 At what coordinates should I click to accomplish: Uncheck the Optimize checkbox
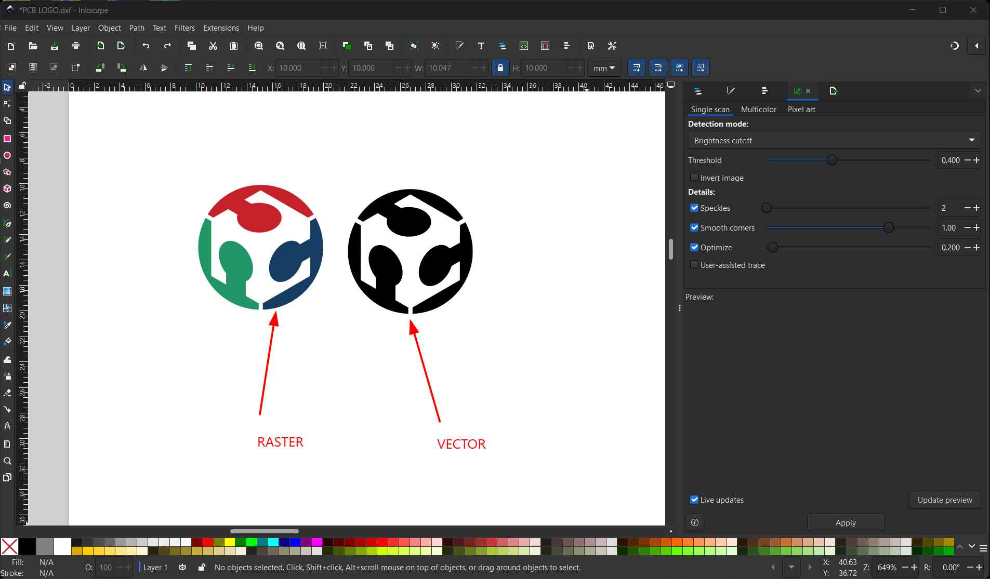[x=694, y=247]
